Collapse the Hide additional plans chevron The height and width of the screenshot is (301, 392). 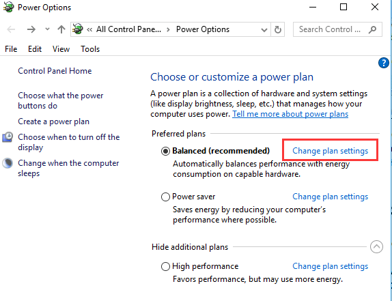(x=376, y=247)
